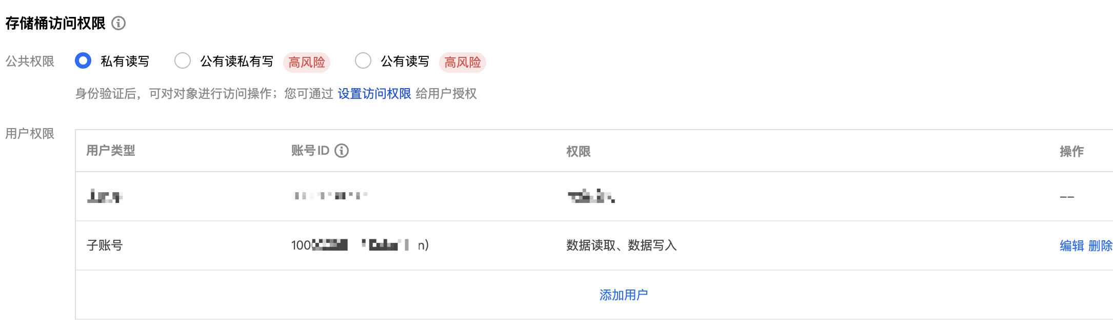The width and height of the screenshot is (1113, 331).
Task: Click the 添加用户 link
Action: [623, 295]
